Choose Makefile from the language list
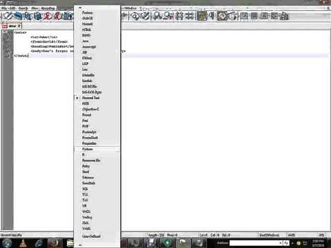The image size is (331, 248). coord(97,75)
